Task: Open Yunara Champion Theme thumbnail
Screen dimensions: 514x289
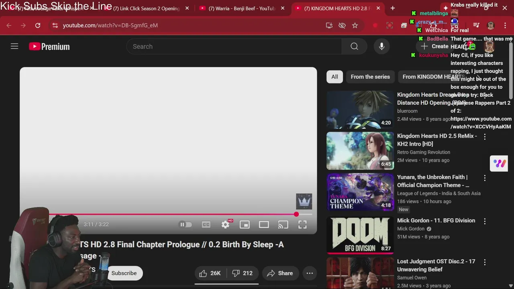Action: click(x=360, y=192)
